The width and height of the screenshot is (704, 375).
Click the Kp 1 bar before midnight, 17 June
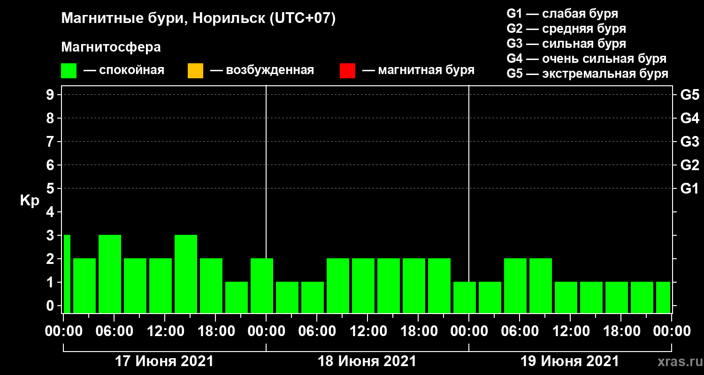237,297
